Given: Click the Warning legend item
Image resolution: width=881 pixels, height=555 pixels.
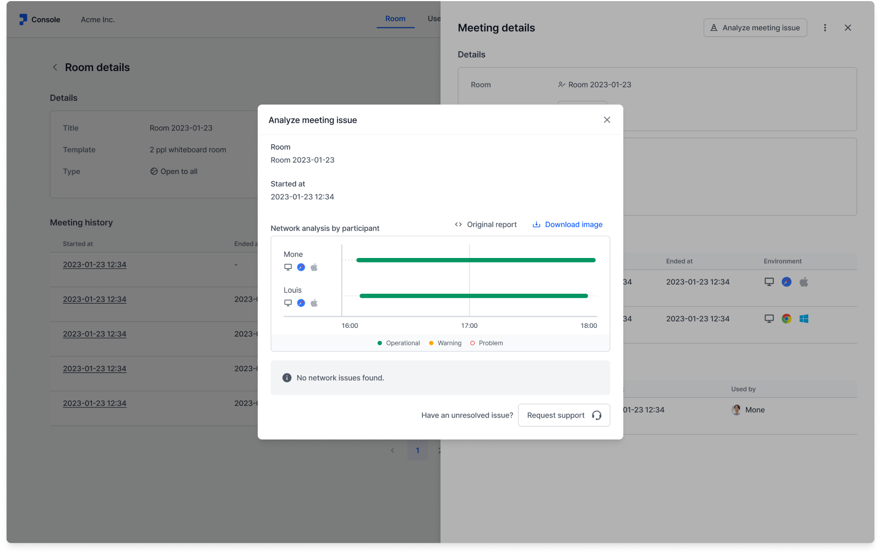Looking at the screenshot, I should pos(445,343).
